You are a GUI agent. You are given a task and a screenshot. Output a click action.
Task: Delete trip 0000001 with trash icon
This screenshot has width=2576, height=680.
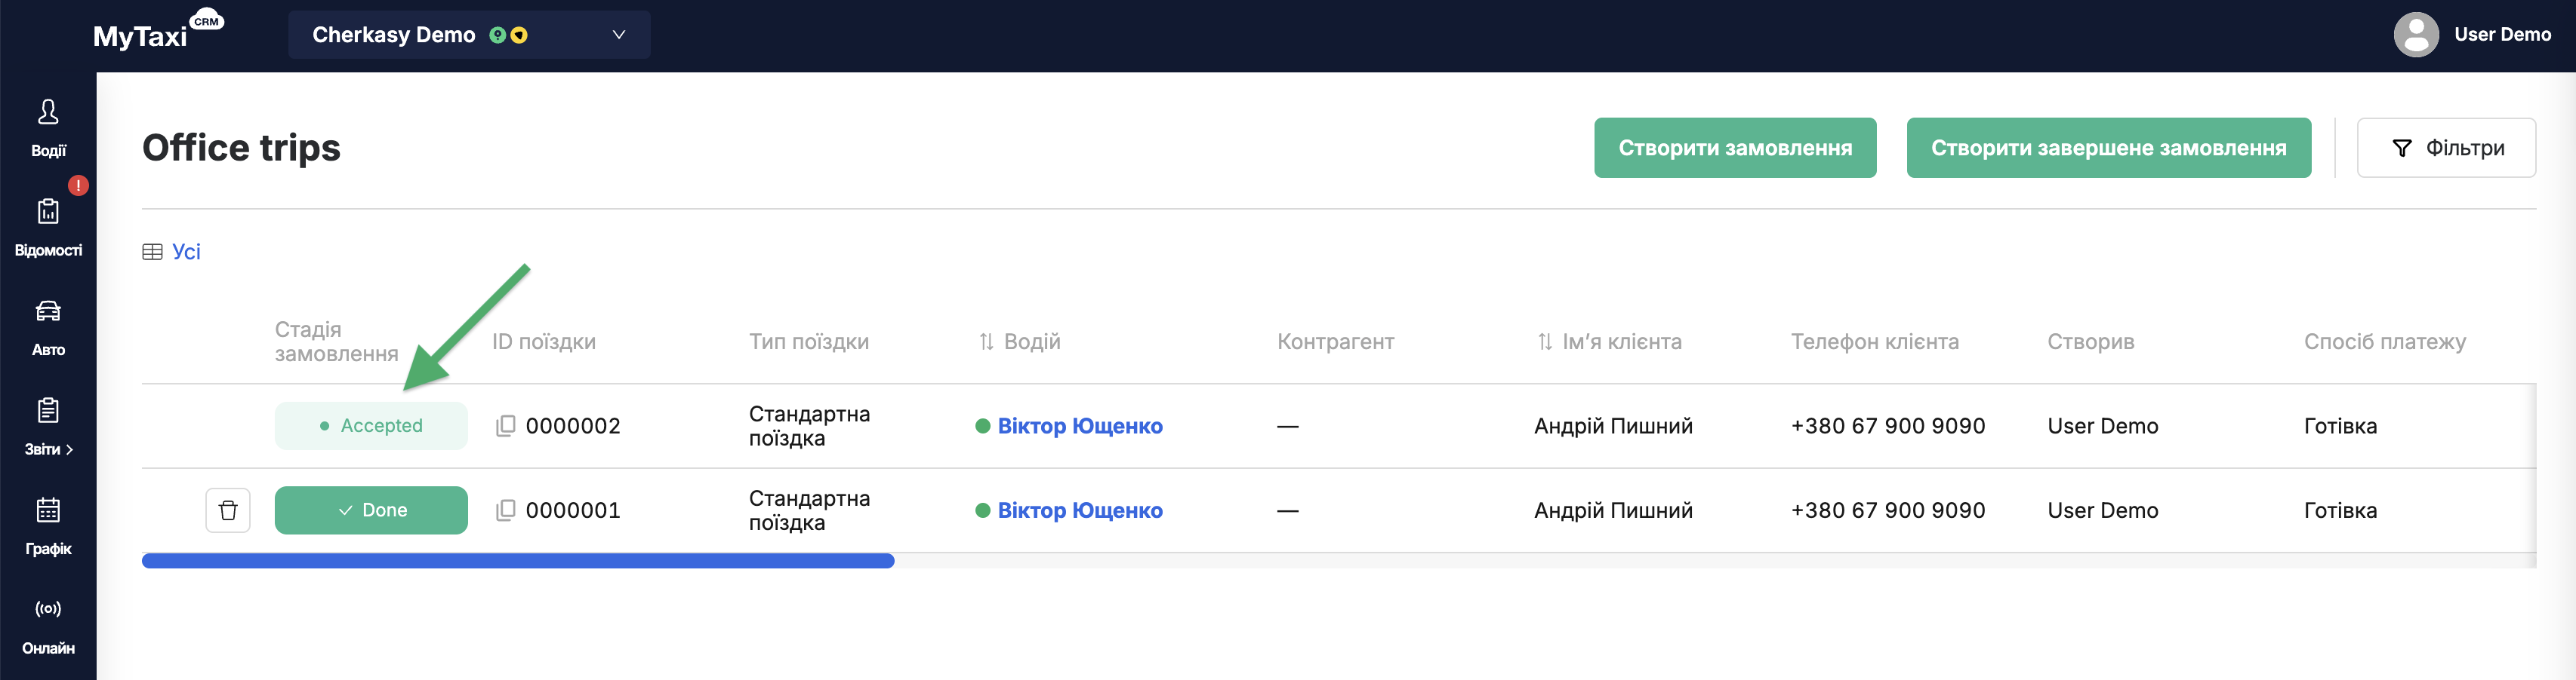pos(228,510)
